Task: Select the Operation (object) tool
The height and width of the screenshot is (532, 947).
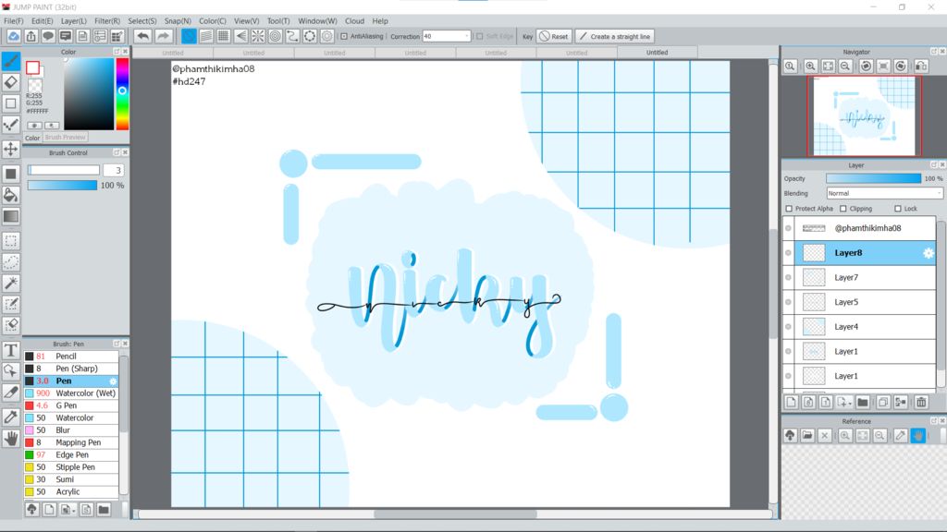Action: pos(11,371)
